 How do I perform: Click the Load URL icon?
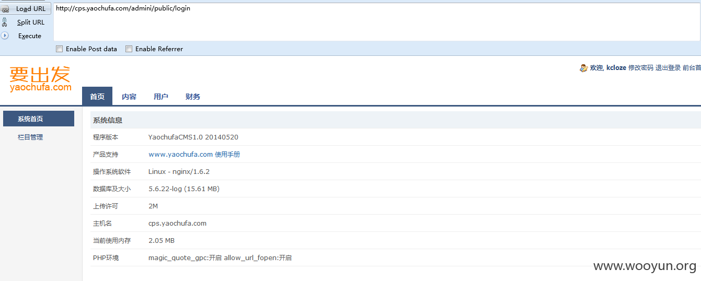click(5, 8)
